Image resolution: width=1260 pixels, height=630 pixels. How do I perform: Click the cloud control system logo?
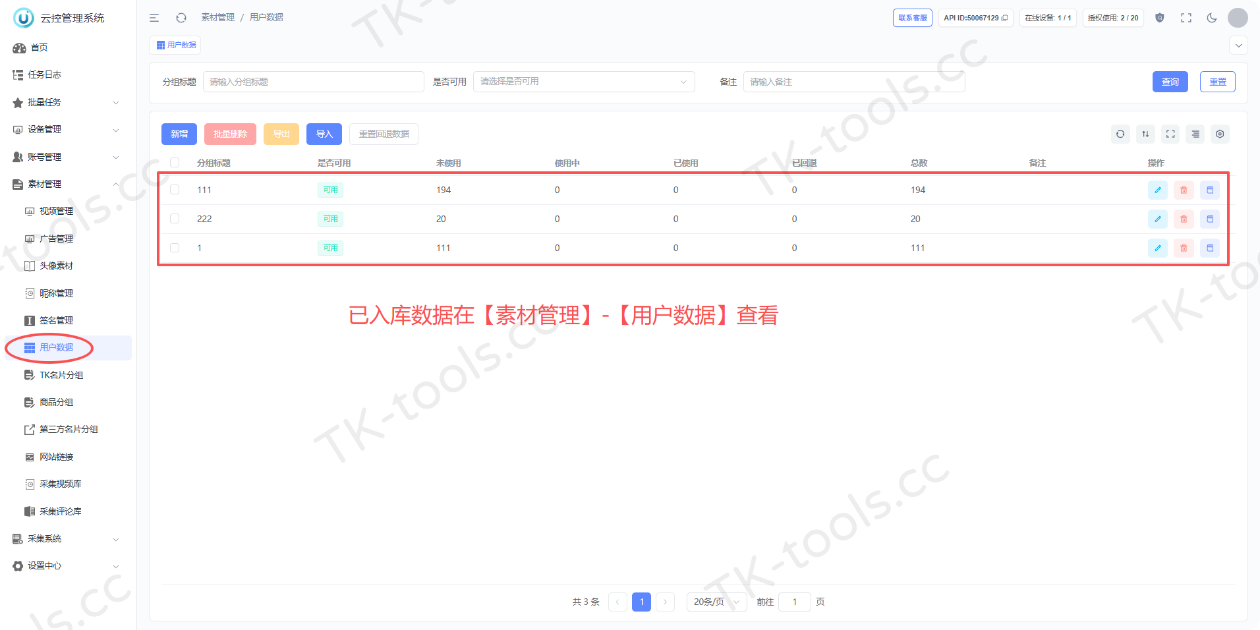tap(24, 18)
